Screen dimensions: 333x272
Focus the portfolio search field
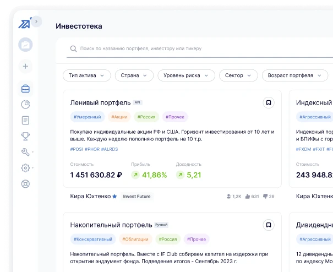coord(200,48)
